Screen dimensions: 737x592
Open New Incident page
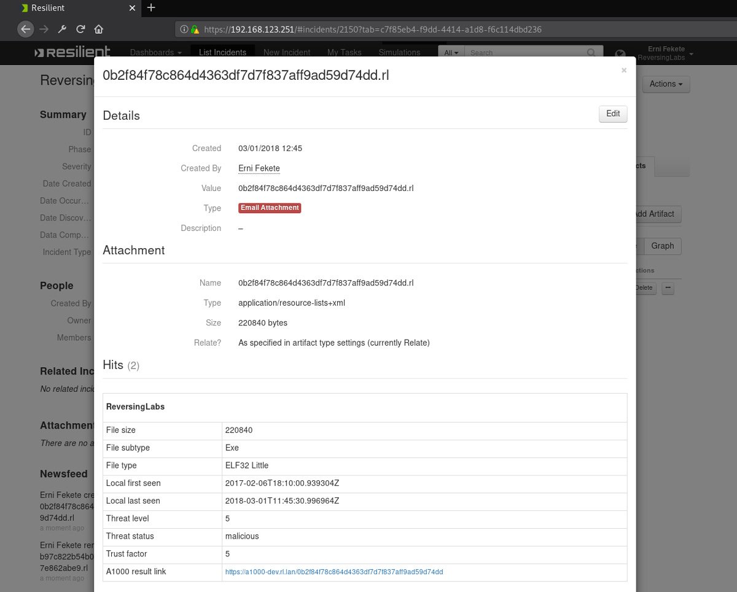click(x=287, y=52)
